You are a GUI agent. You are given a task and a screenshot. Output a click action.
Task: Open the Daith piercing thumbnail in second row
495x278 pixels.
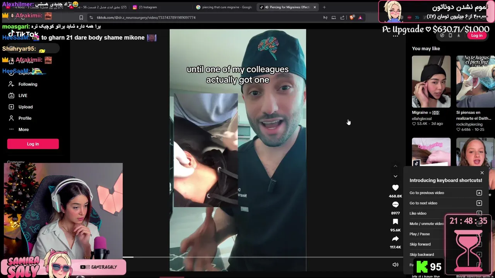click(x=431, y=152)
